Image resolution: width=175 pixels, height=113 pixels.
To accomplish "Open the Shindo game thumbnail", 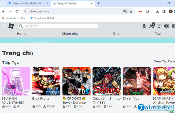I will [107, 81].
